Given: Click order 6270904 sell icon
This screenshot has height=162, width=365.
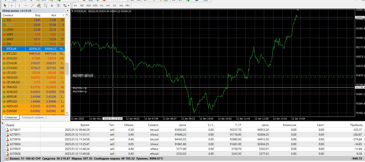Looking at the screenshot, I should pyautogui.click(x=7, y=144).
